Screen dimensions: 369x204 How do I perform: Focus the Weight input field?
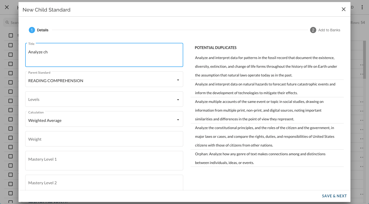[104, 139]
